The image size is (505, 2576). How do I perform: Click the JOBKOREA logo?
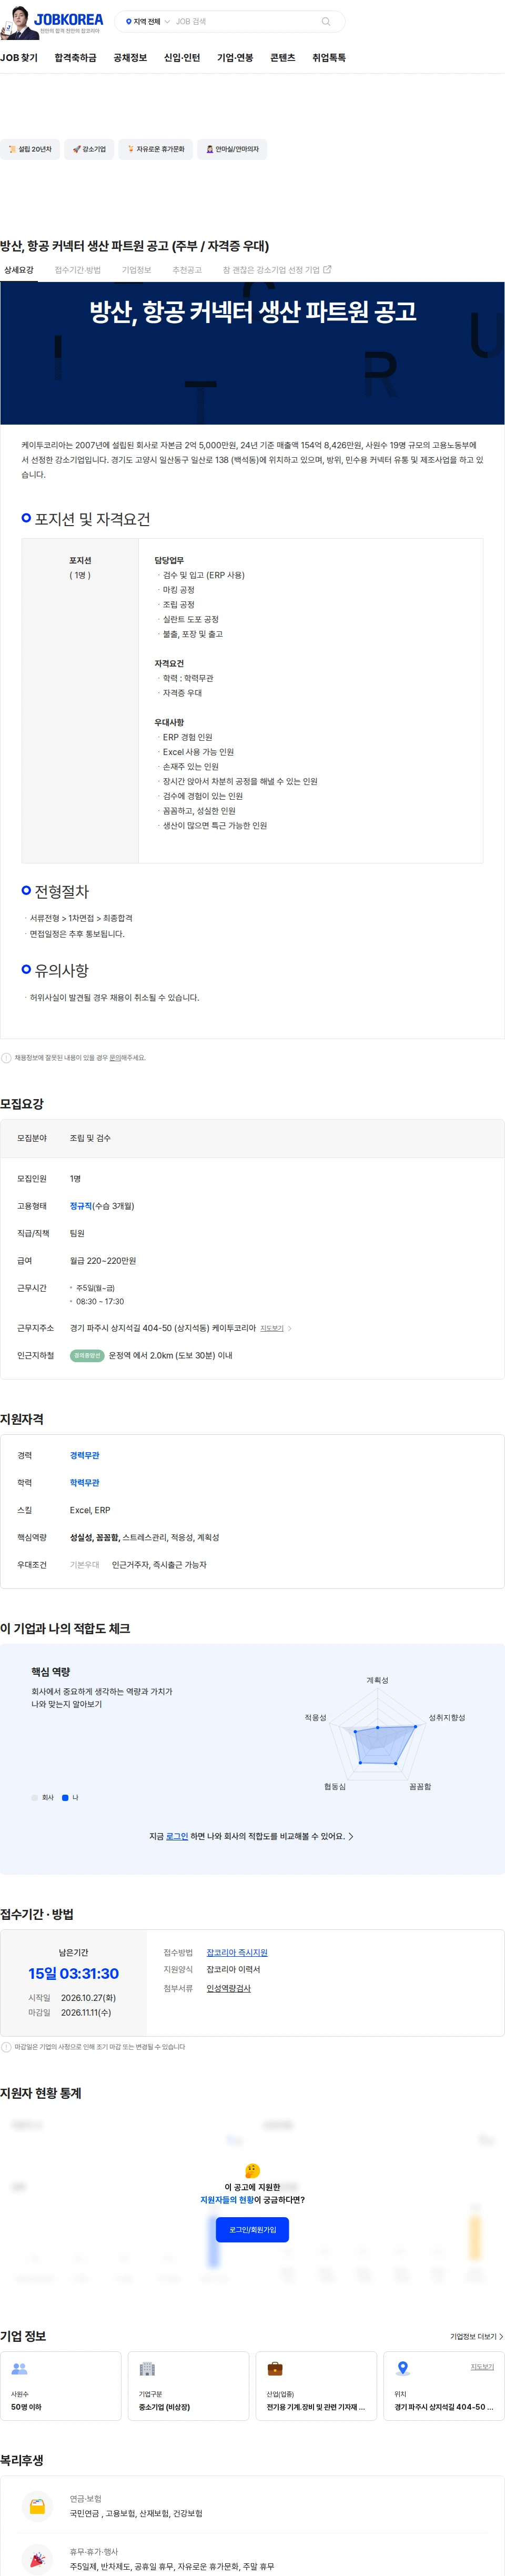click(68, 19)
